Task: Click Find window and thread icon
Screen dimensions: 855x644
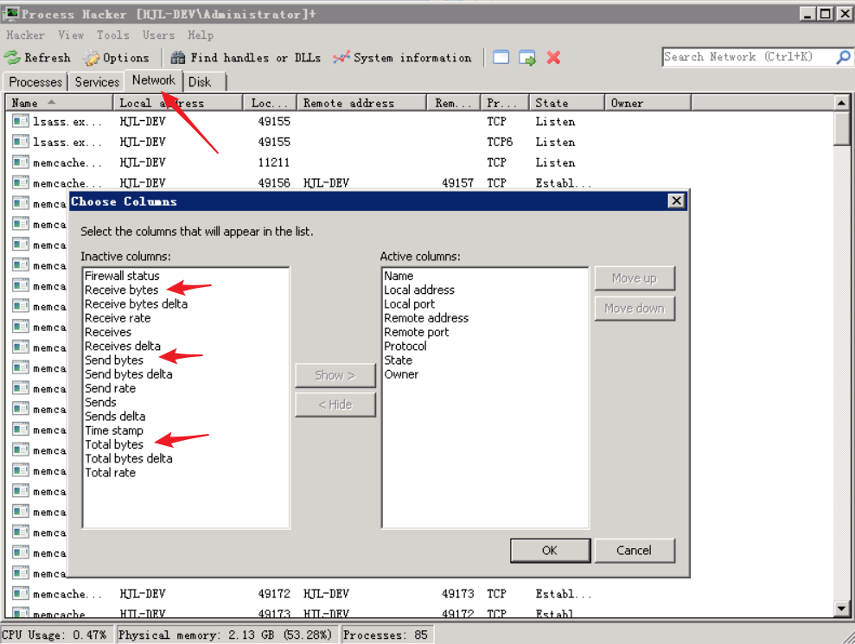Action: click(x=527, y=58)
